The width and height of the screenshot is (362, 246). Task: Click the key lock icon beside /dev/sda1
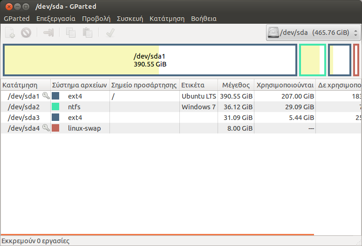coord(46,96)
